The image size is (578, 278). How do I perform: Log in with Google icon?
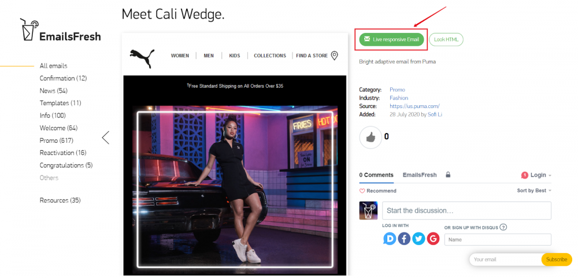pos(433,239)
